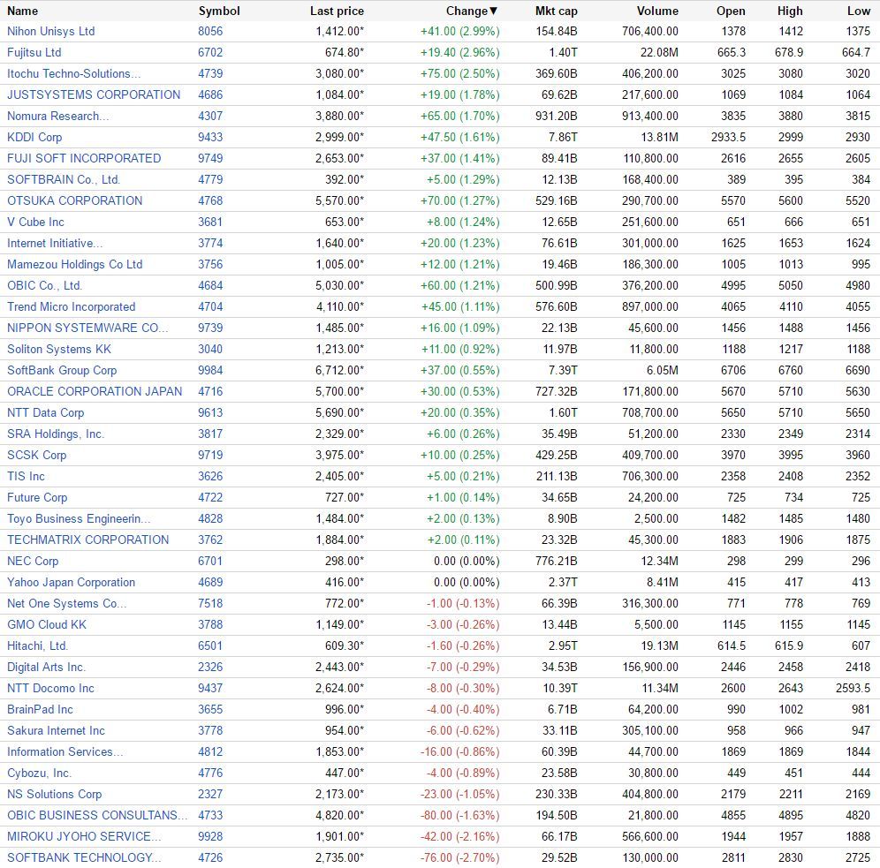This screenshot has height=868, width=880.
Task: Sort by Volume column header
Action: (657, 11)
